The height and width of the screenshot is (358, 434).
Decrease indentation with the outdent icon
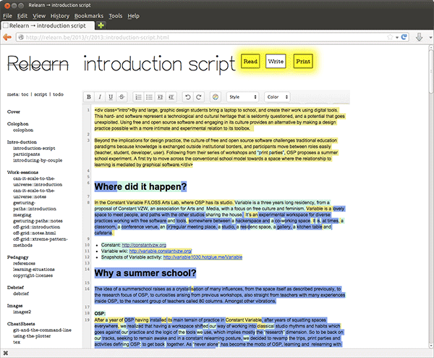[171, 97]
